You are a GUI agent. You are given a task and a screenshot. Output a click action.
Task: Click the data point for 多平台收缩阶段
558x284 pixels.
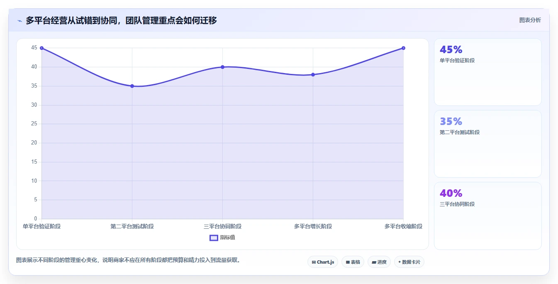[x=403, y=48]
